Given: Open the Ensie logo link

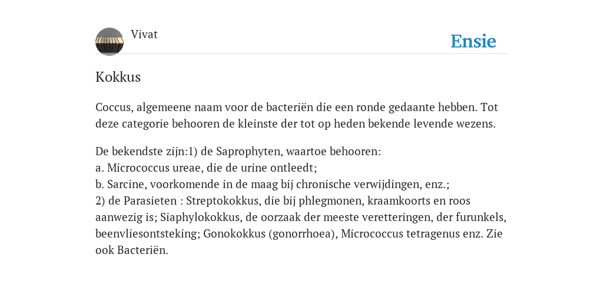Looking at the screenshot, I should (473, 41).
